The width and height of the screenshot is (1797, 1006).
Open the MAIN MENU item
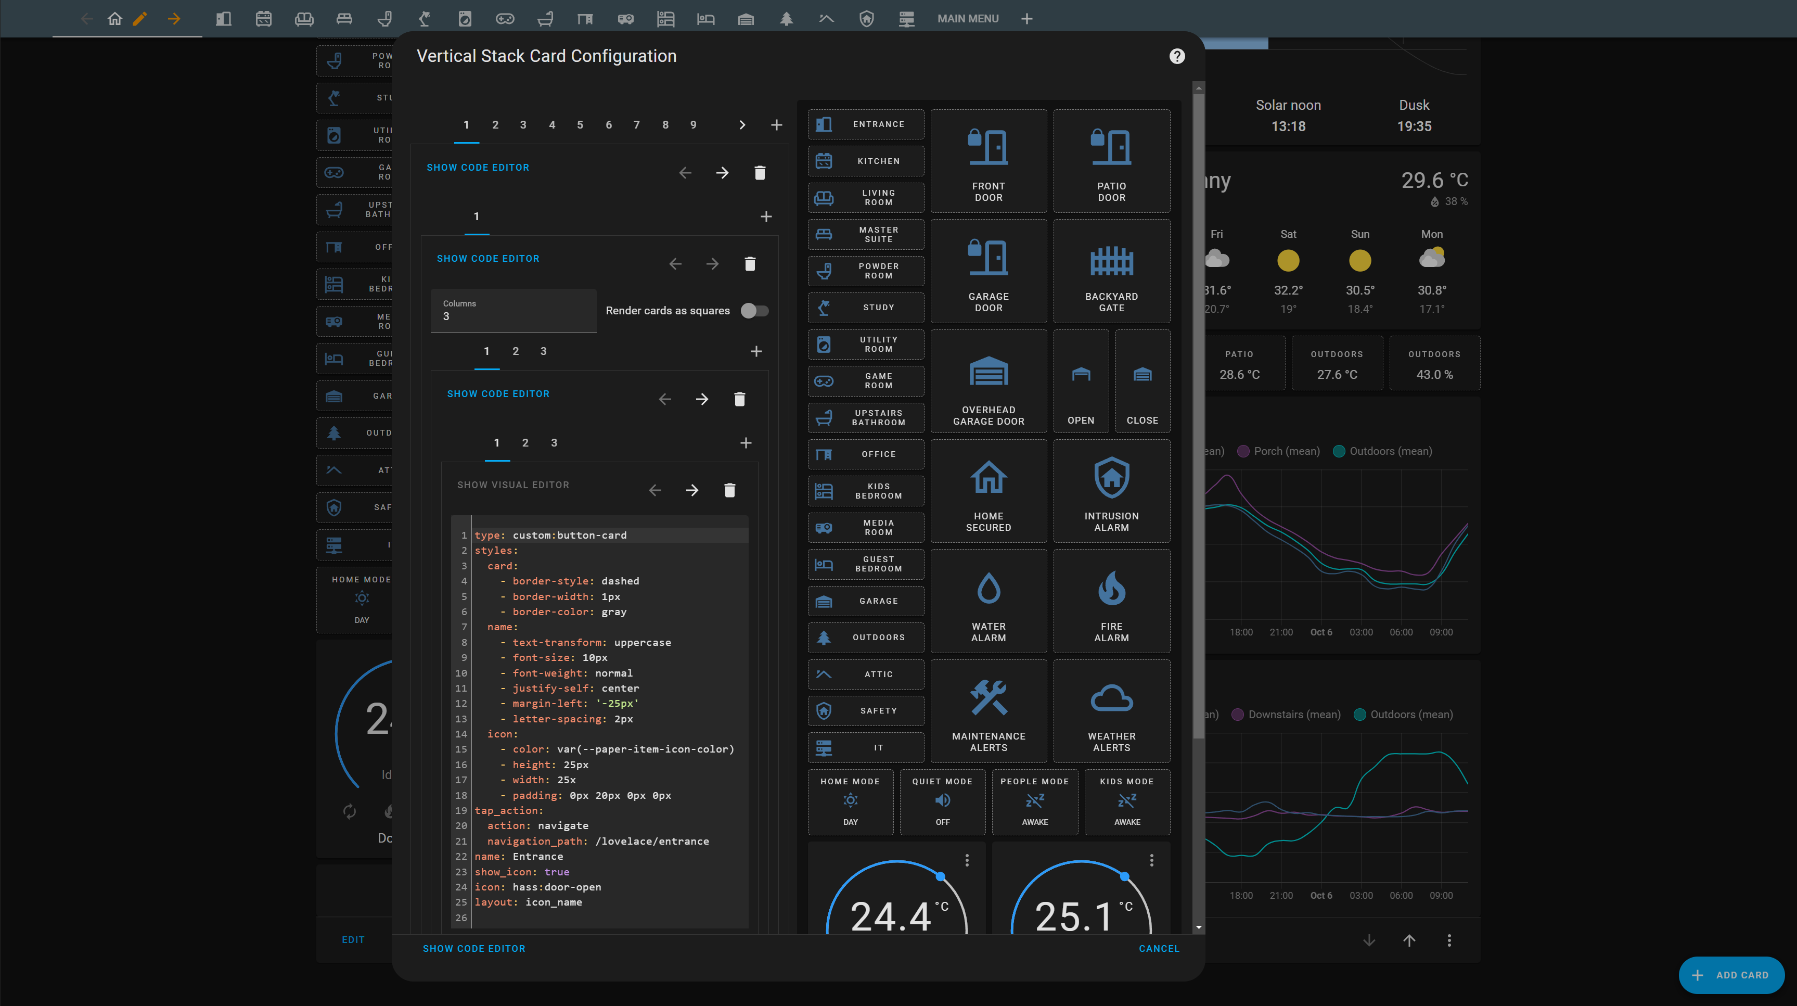pos(968,18)
